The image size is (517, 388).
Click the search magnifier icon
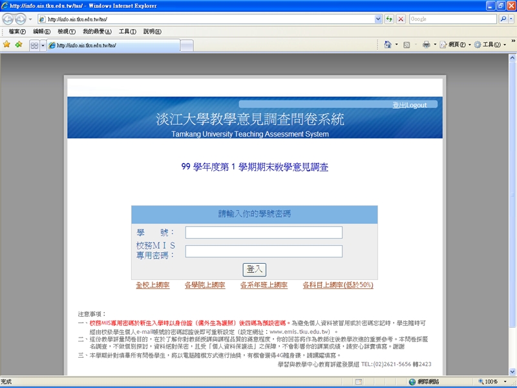click(x=503, y=19)
